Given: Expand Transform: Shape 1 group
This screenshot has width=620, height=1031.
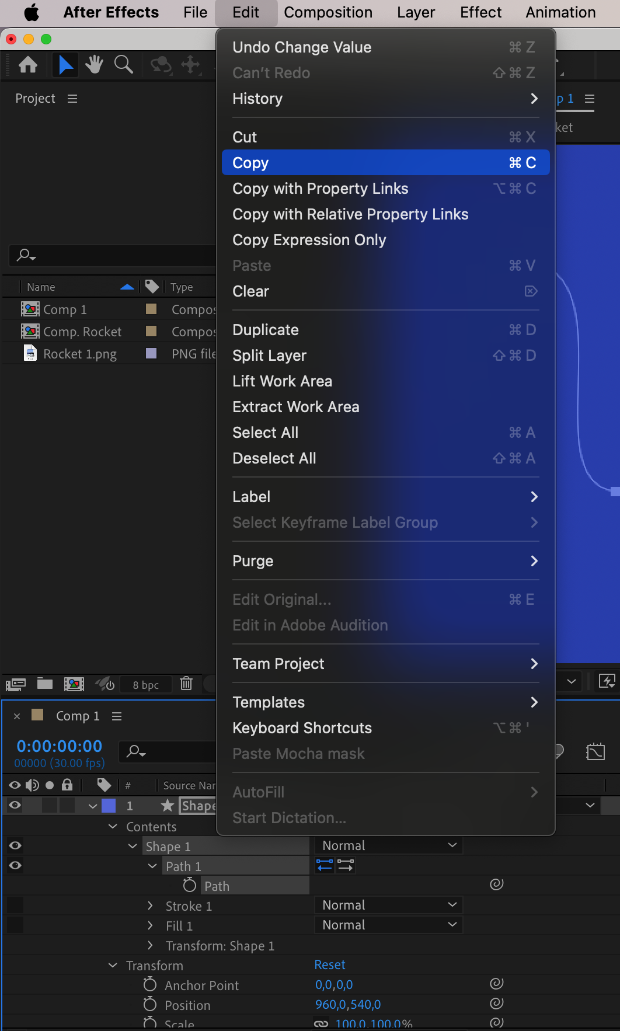Looking at the screenshot, I should coord(150,945).
